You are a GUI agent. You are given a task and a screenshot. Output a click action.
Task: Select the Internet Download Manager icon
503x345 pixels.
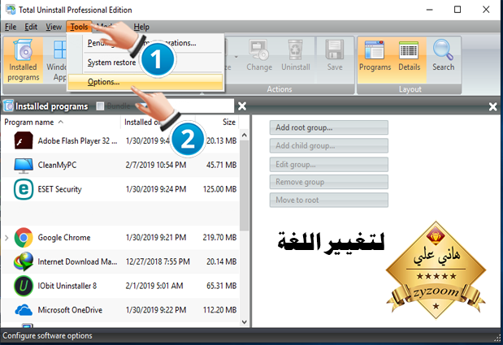24,261
